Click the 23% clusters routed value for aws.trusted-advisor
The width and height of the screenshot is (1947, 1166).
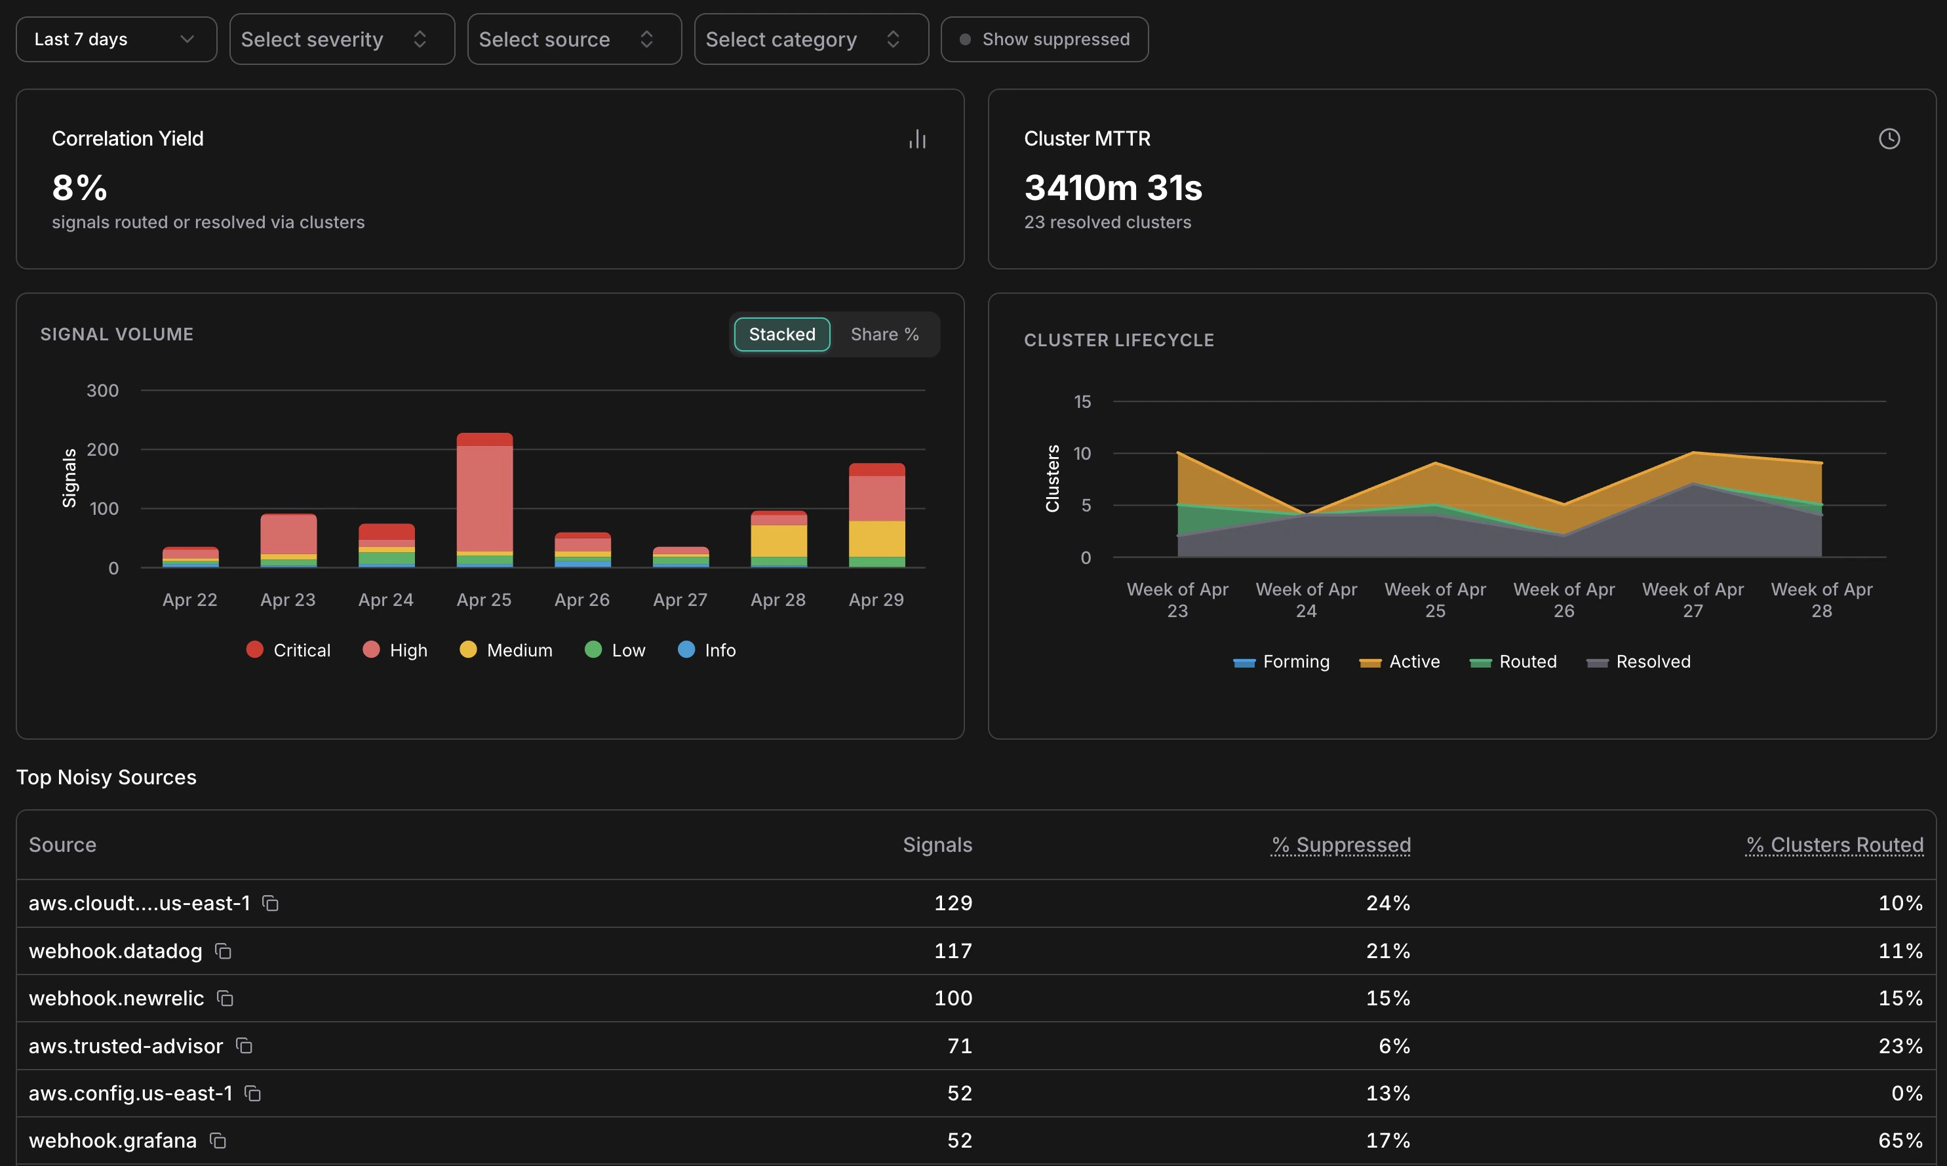pos(1900,1046)
